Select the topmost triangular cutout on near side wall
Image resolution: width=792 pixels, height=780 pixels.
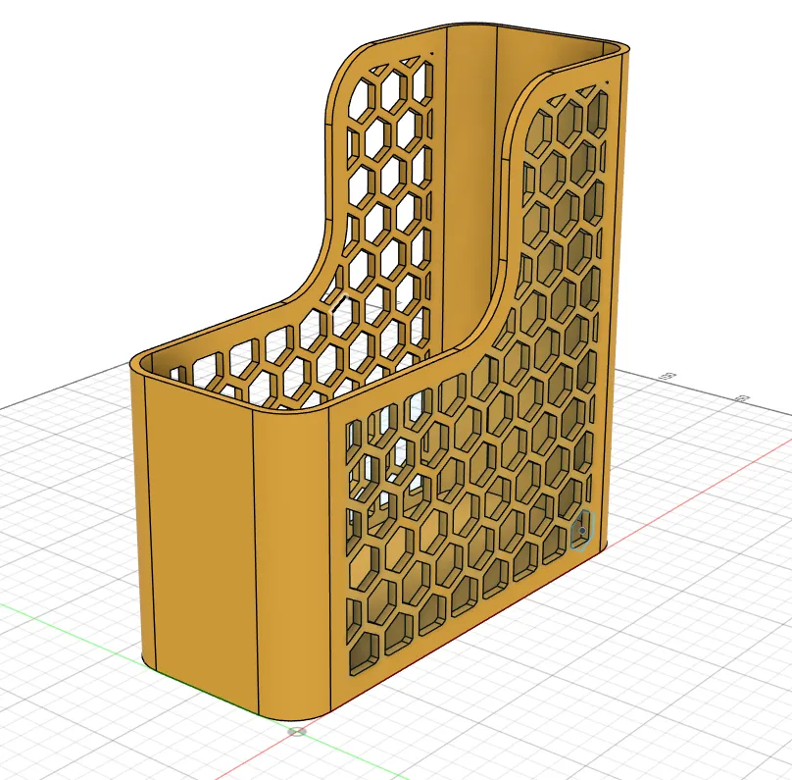(585, 92)
